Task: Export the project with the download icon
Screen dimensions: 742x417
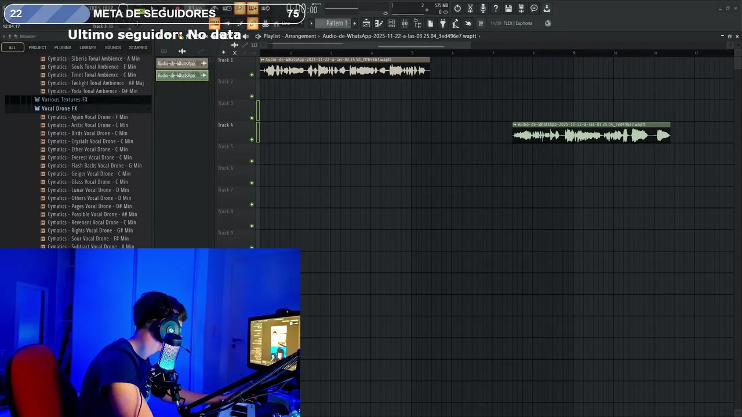Action: point(547,8)
